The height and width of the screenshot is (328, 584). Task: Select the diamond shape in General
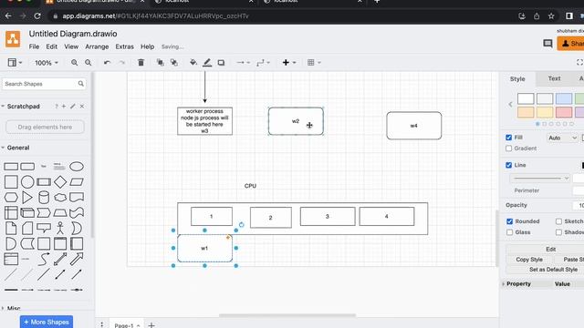pyautogui.click(x=60, y=182)
